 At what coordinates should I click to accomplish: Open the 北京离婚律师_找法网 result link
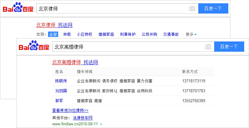click(75, 62)
